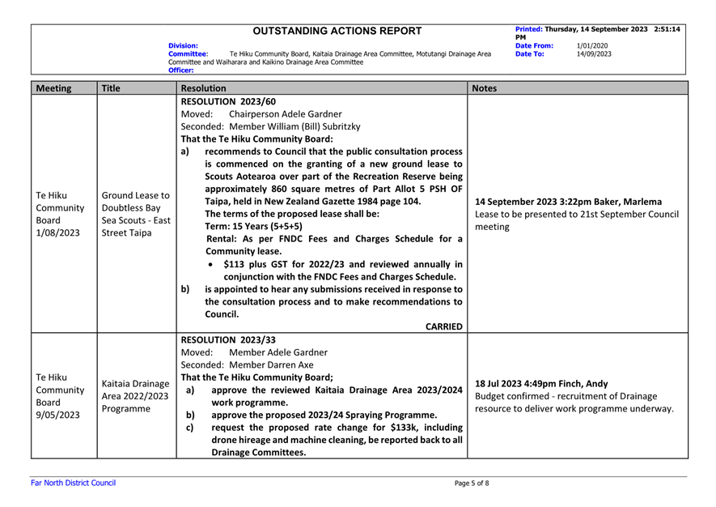This screenshot has width=716, height=507.
Task: Click the Committee label in header
Action: (189, 54)
